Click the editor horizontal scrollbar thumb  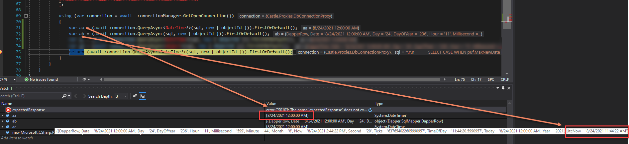point(272,79)
